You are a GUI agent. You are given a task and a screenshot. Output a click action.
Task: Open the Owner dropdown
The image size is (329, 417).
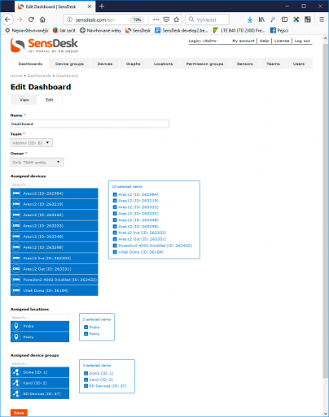coord(37,162)
